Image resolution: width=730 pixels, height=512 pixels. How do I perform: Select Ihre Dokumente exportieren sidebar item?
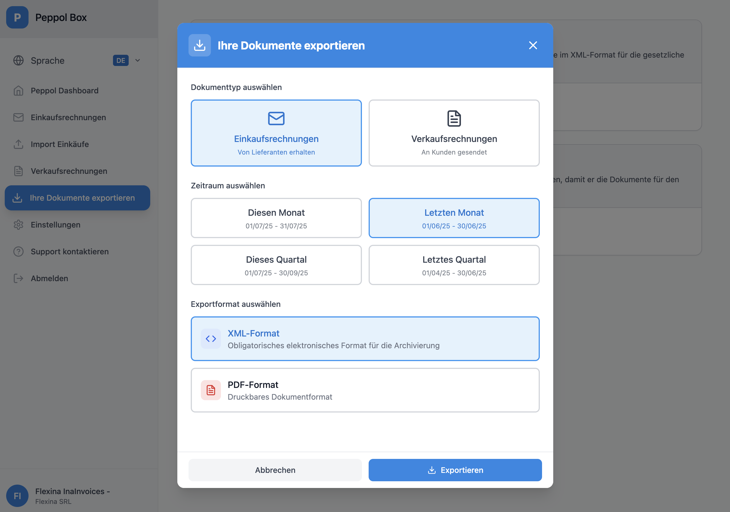point(77,198)
